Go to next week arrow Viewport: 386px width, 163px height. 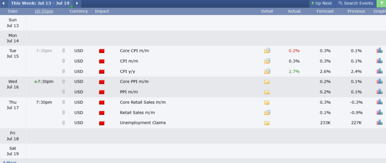77,3
